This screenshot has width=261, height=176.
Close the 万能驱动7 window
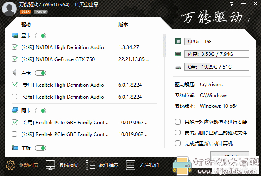(255, 4)
